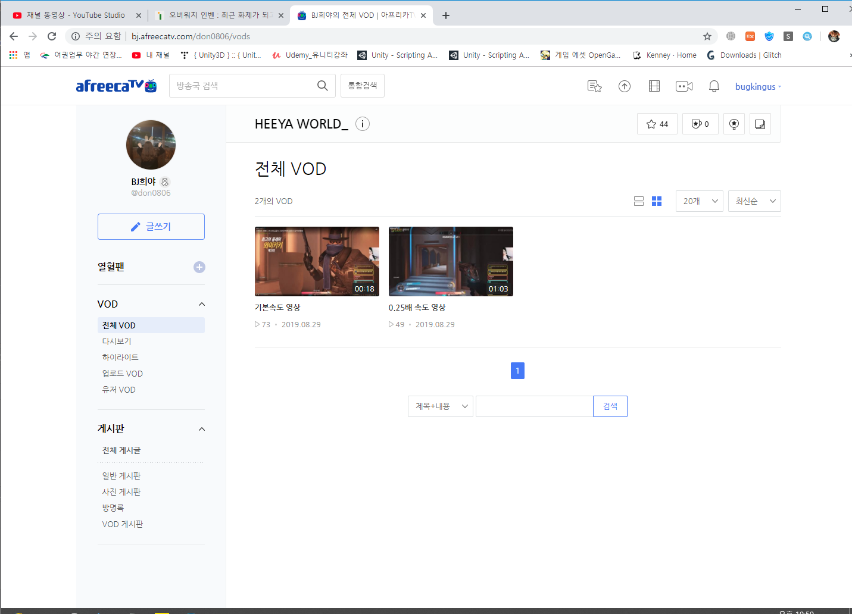Open the upload icon in the top toolbar
Image resolution: width=852 pixels, height=614 pixels.
tap(624, 86)
